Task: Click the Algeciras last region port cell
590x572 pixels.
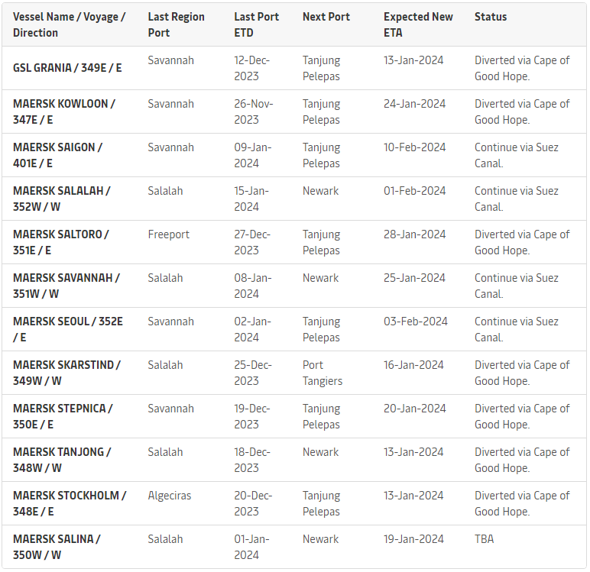Action: tap(170, 496)
